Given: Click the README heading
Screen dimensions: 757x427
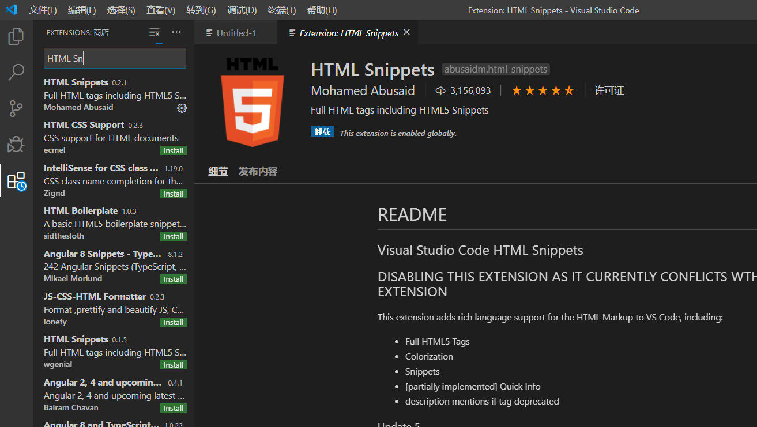Looking at the screenshot, I should (x=412, y=214).
